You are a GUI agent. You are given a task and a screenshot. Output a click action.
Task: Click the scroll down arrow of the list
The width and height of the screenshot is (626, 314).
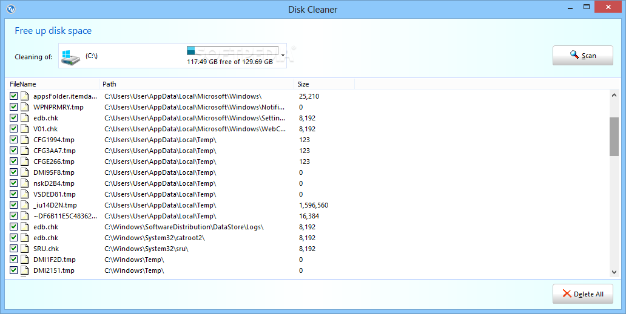coord(614,272)
